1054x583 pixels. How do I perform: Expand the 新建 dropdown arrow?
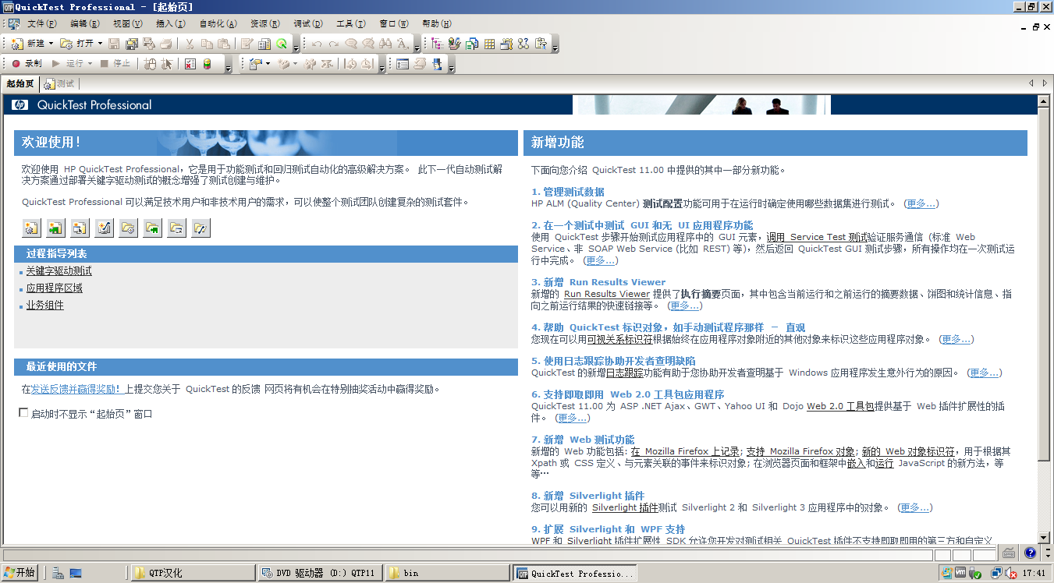pyautogui.click(x=49, y=44)
